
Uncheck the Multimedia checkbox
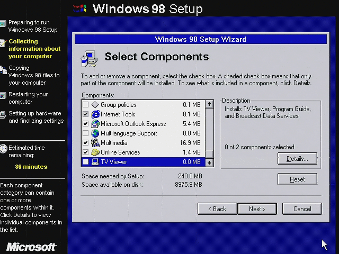pos(86,142)
